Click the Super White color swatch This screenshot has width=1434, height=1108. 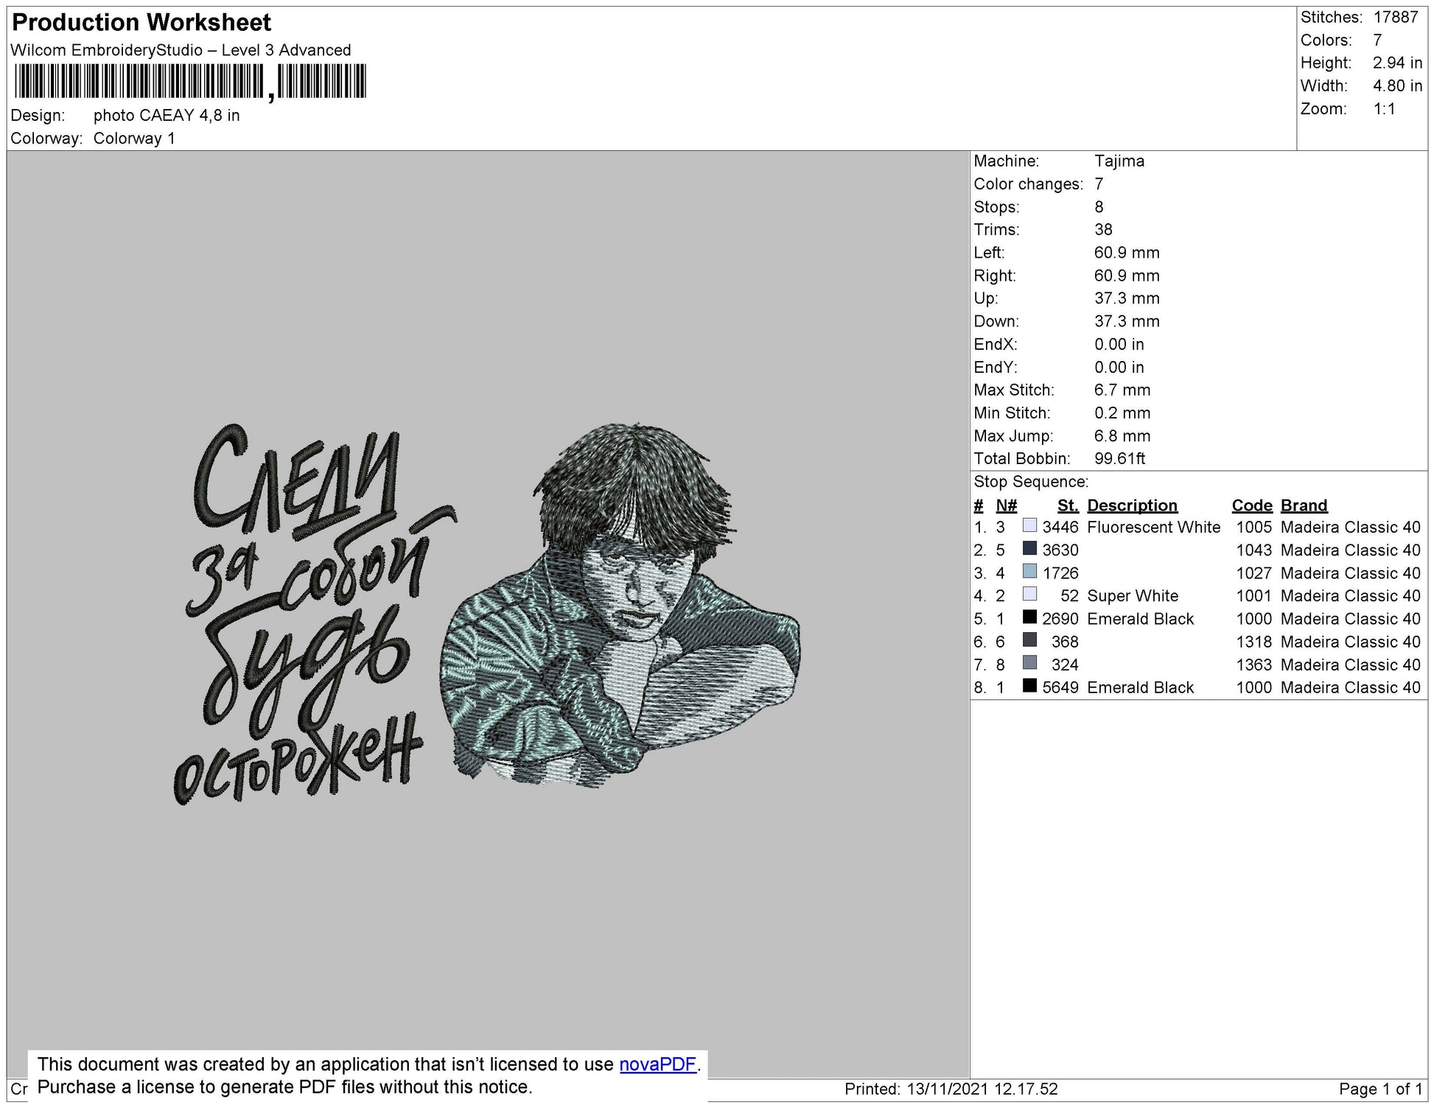coord(1029,594)
